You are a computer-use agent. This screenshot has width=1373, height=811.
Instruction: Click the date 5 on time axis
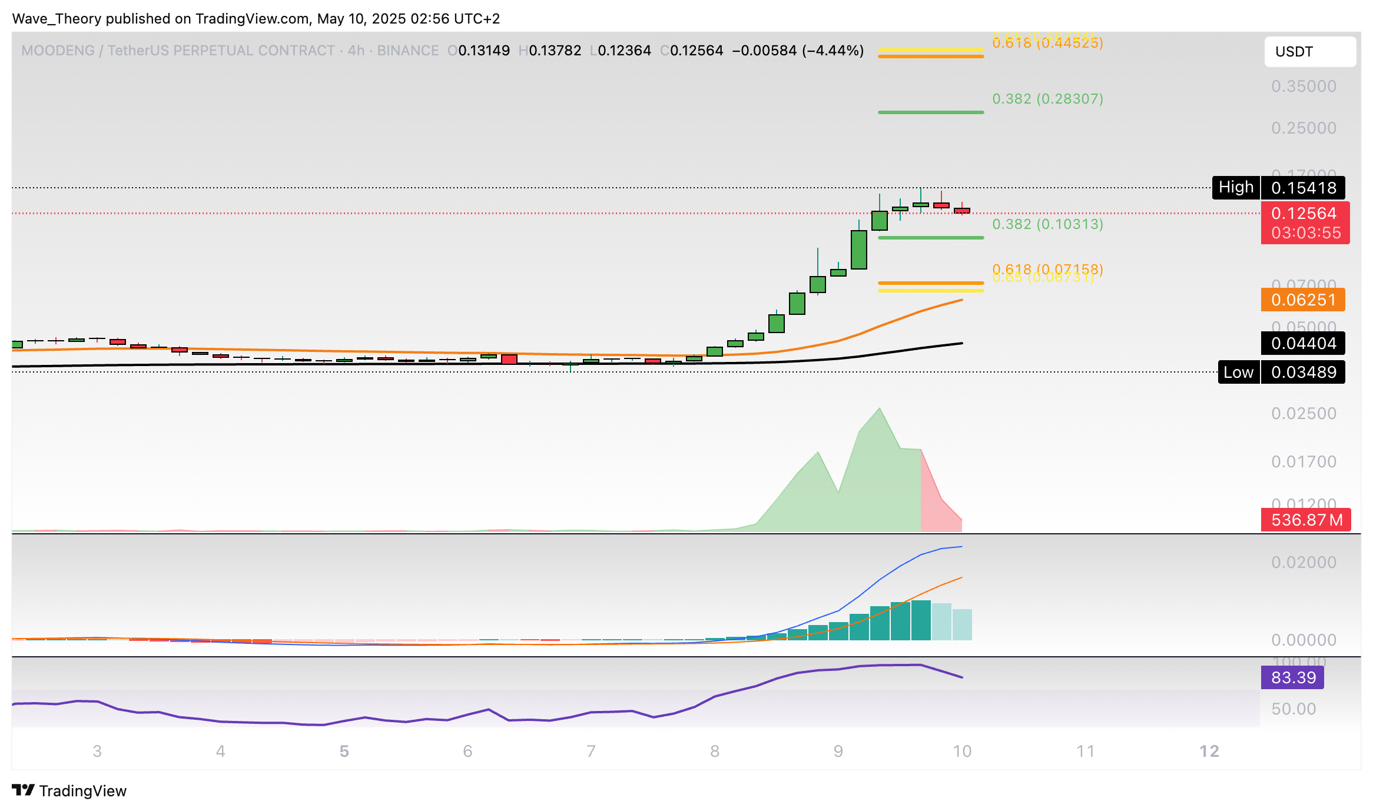344,751
